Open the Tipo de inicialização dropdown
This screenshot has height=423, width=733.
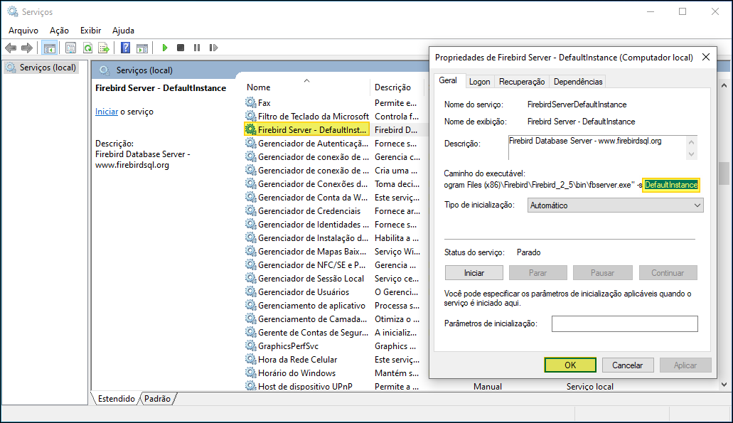[x=615, y=205]
